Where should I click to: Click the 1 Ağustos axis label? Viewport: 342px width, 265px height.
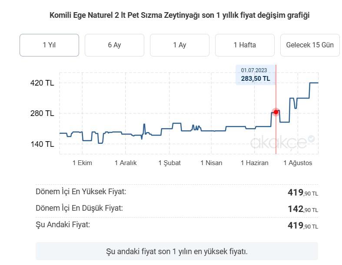[x=298, y=163]
